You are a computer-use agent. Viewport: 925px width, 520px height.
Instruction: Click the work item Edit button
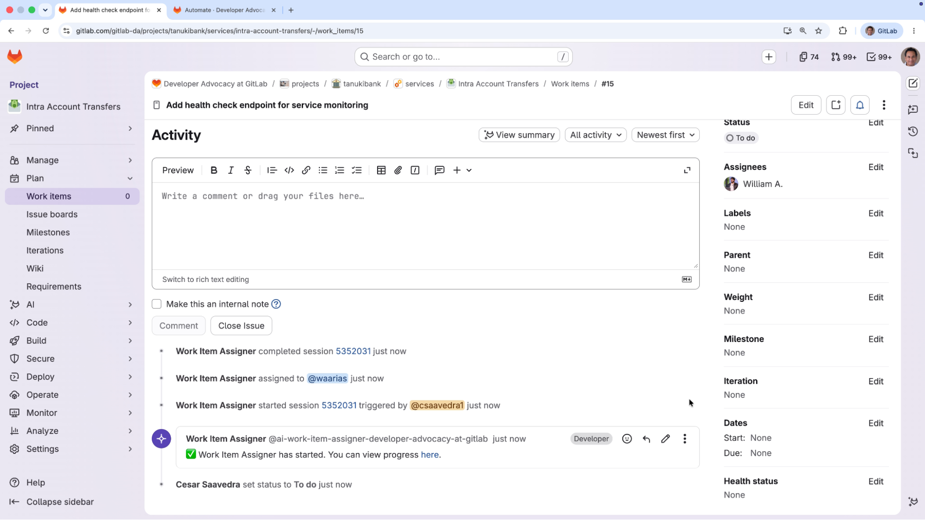pos(806,105)
